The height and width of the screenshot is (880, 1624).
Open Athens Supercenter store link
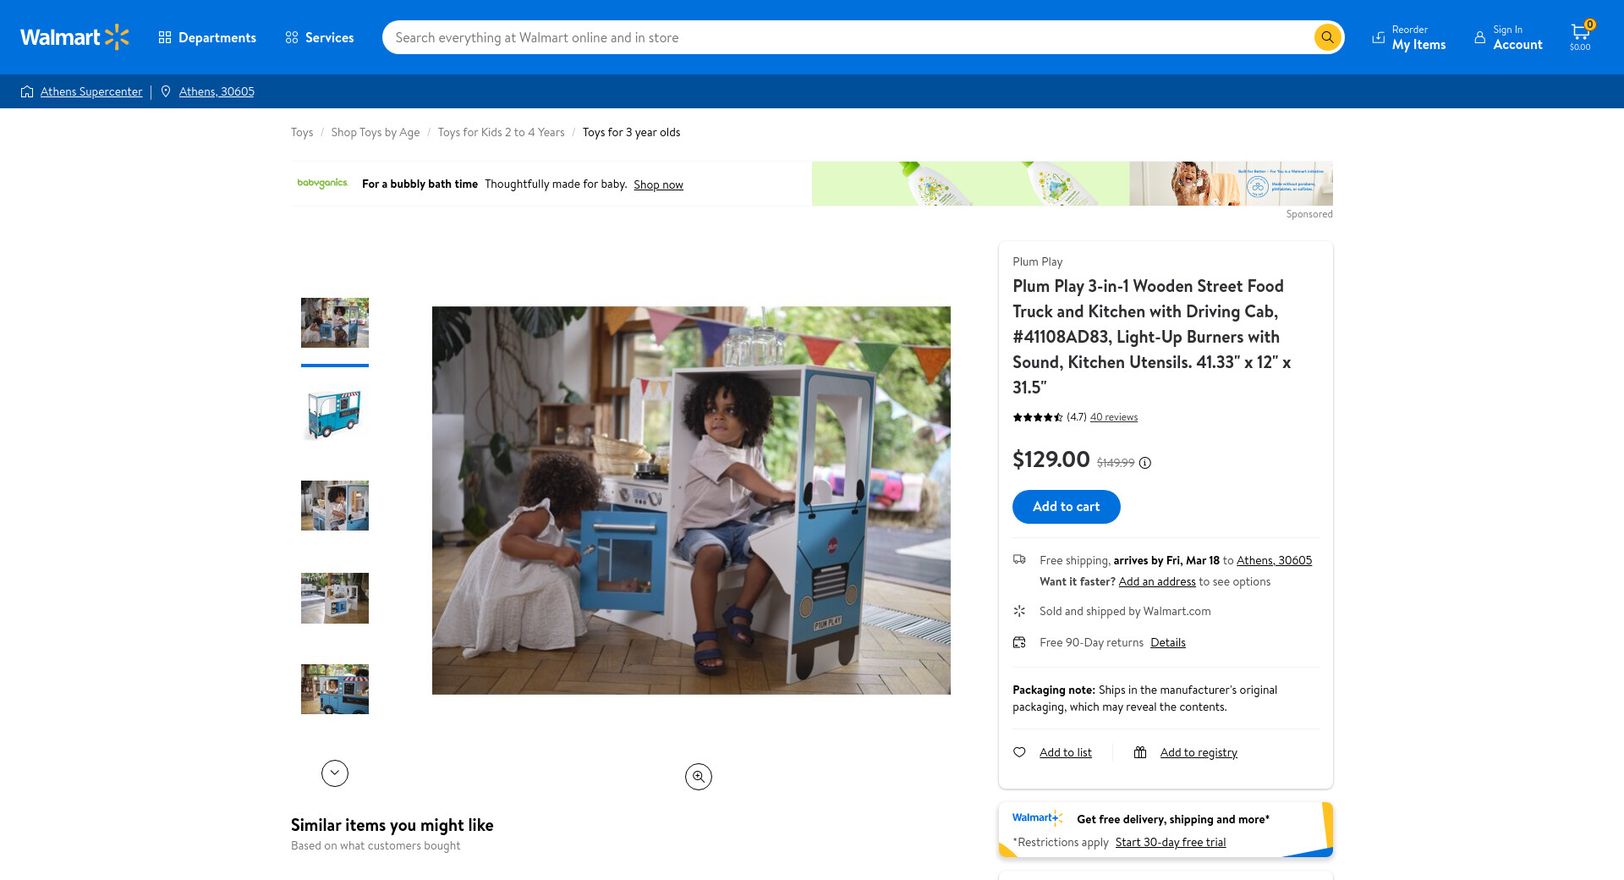coord(91,91)
